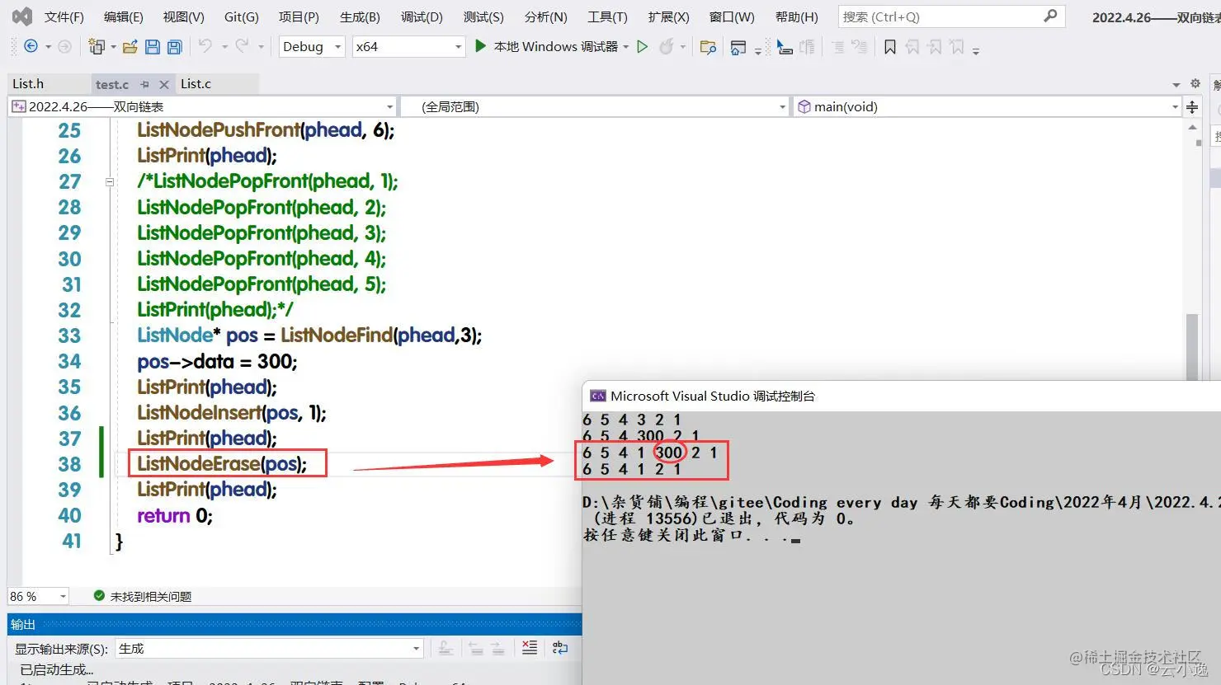Expand the New Project icon dropdown arrow

(113, 47)
